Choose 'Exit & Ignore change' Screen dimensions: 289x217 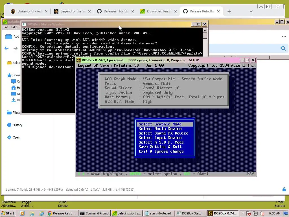click(161, 151)
